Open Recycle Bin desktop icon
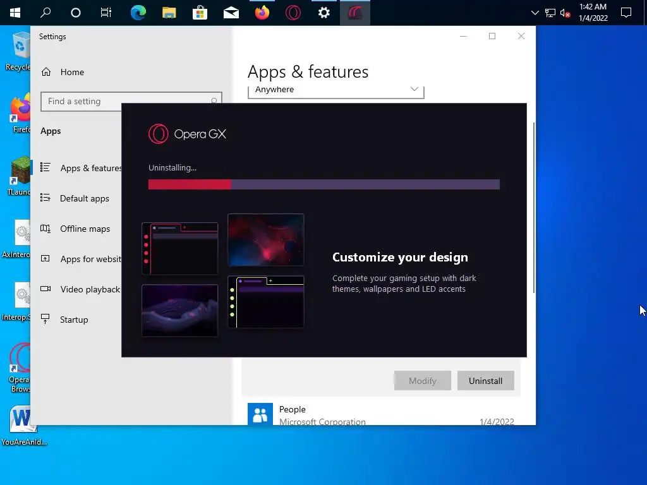This screenshot has height=485, width=647. tap(18, 52)
